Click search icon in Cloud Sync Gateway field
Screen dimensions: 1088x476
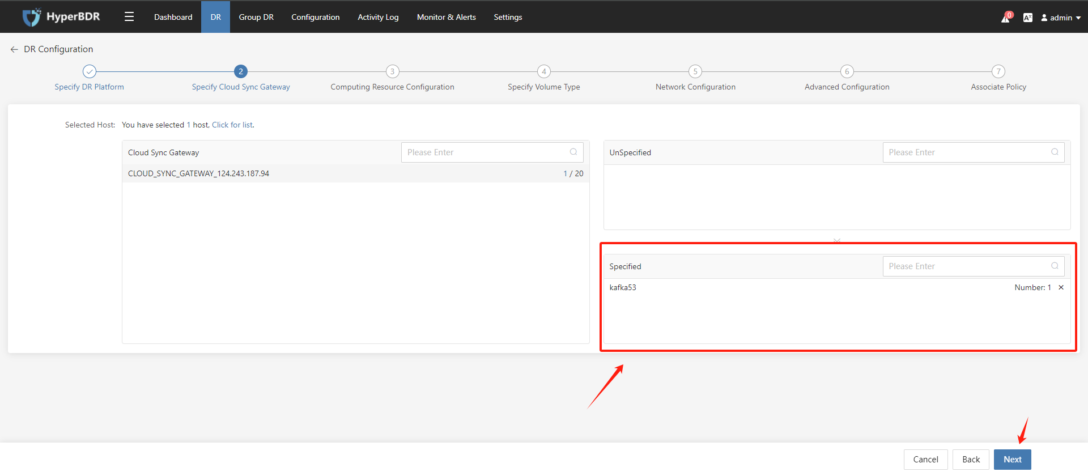(573, 152)
